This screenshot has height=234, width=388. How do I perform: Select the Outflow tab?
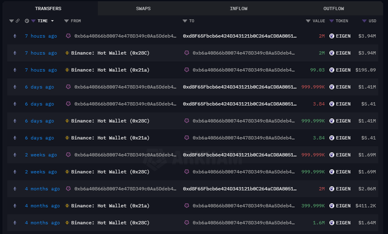pos(334,9)
